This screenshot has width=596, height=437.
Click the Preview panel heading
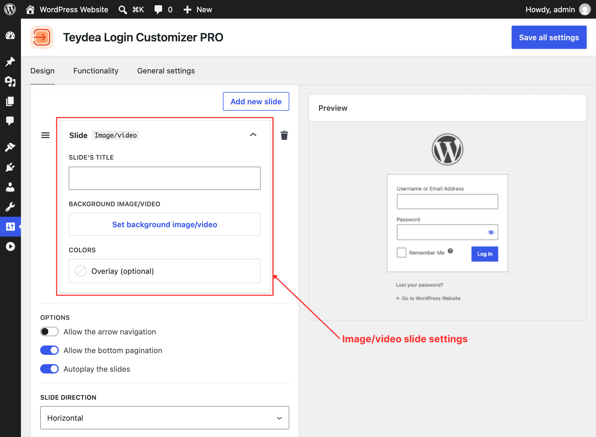(x=333, y=108)
